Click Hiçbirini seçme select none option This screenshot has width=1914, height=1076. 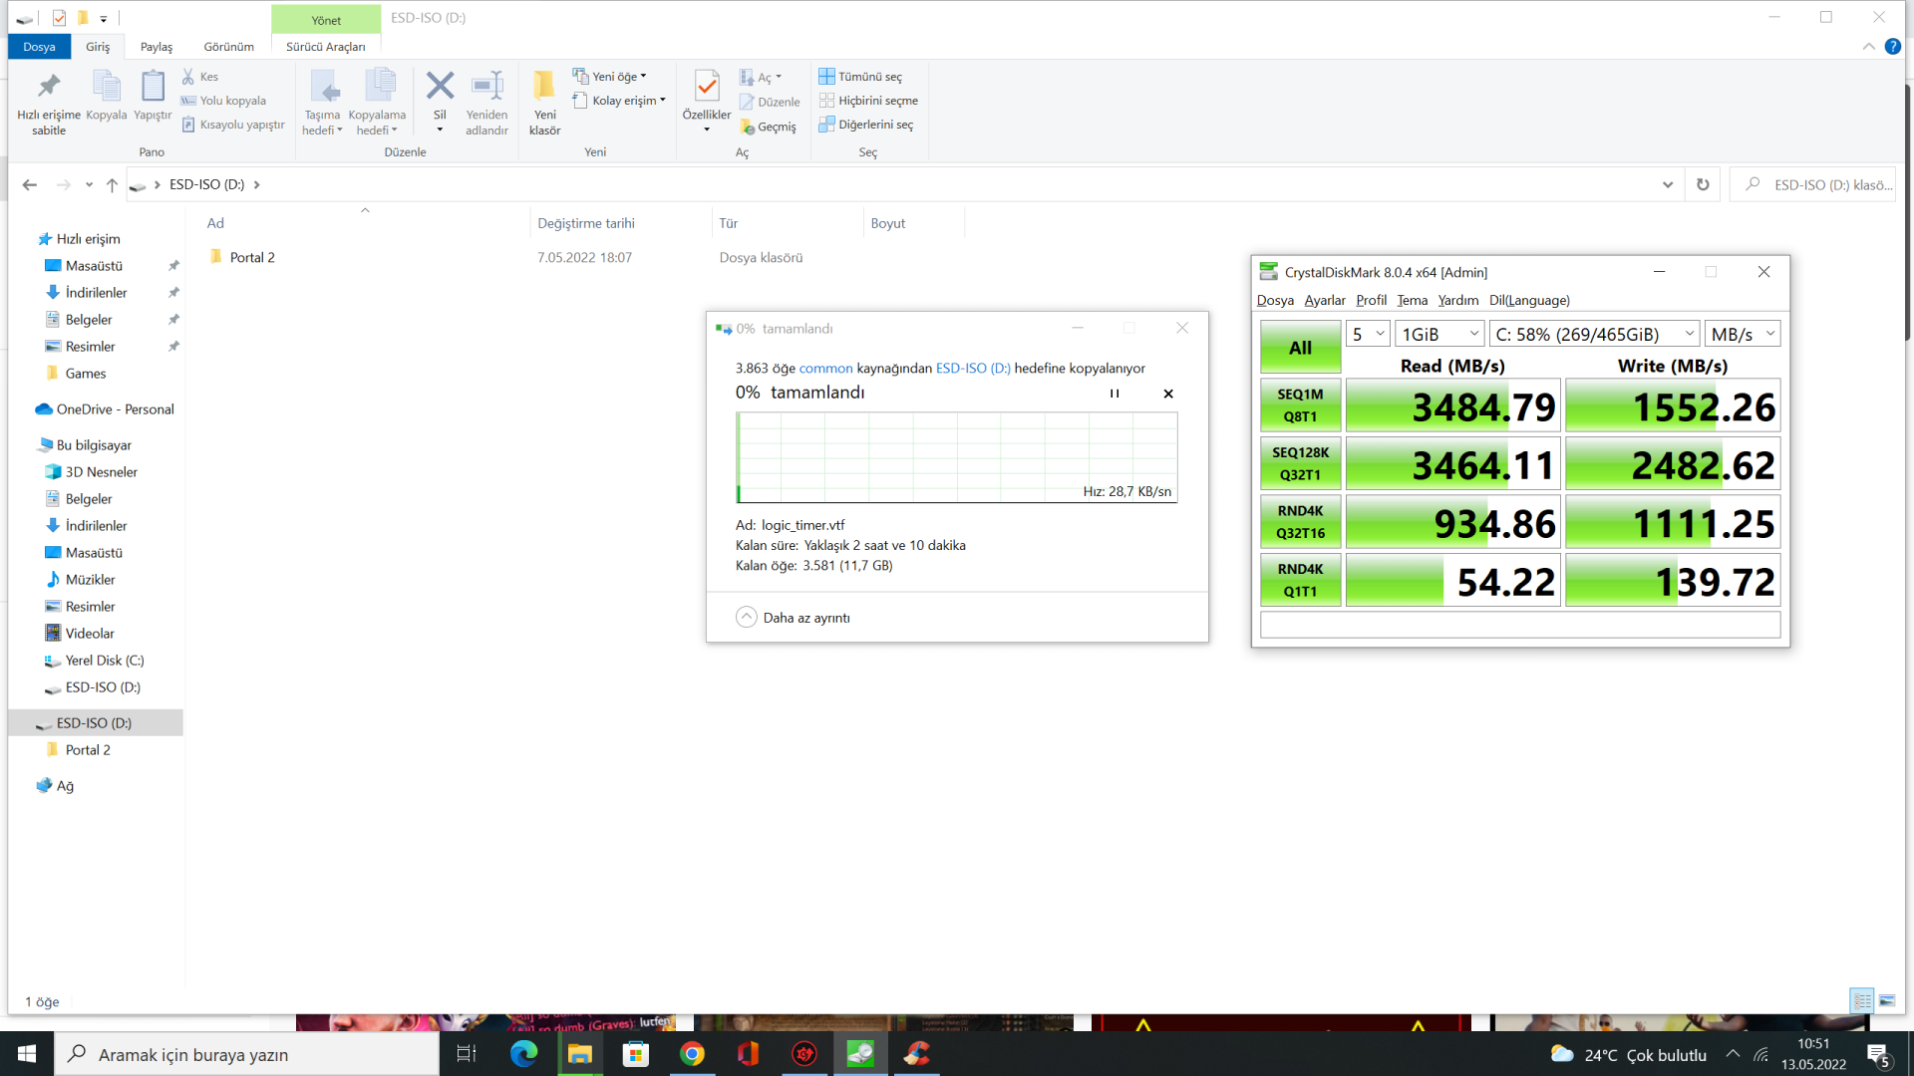[868, 101]
